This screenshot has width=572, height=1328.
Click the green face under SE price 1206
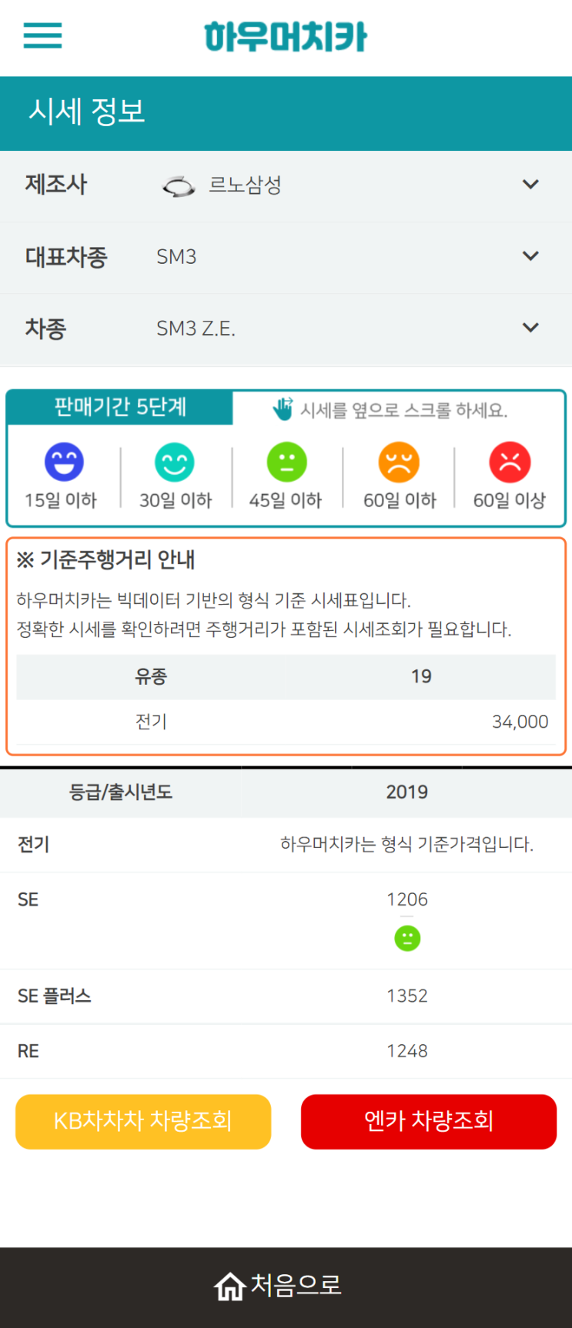(407, 938)
